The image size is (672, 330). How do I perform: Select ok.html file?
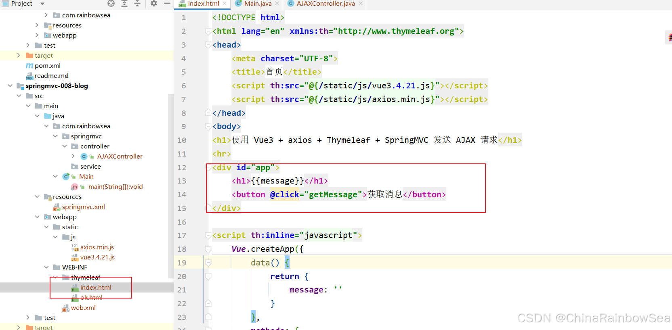pyautogui.click(x=91, y=297)
